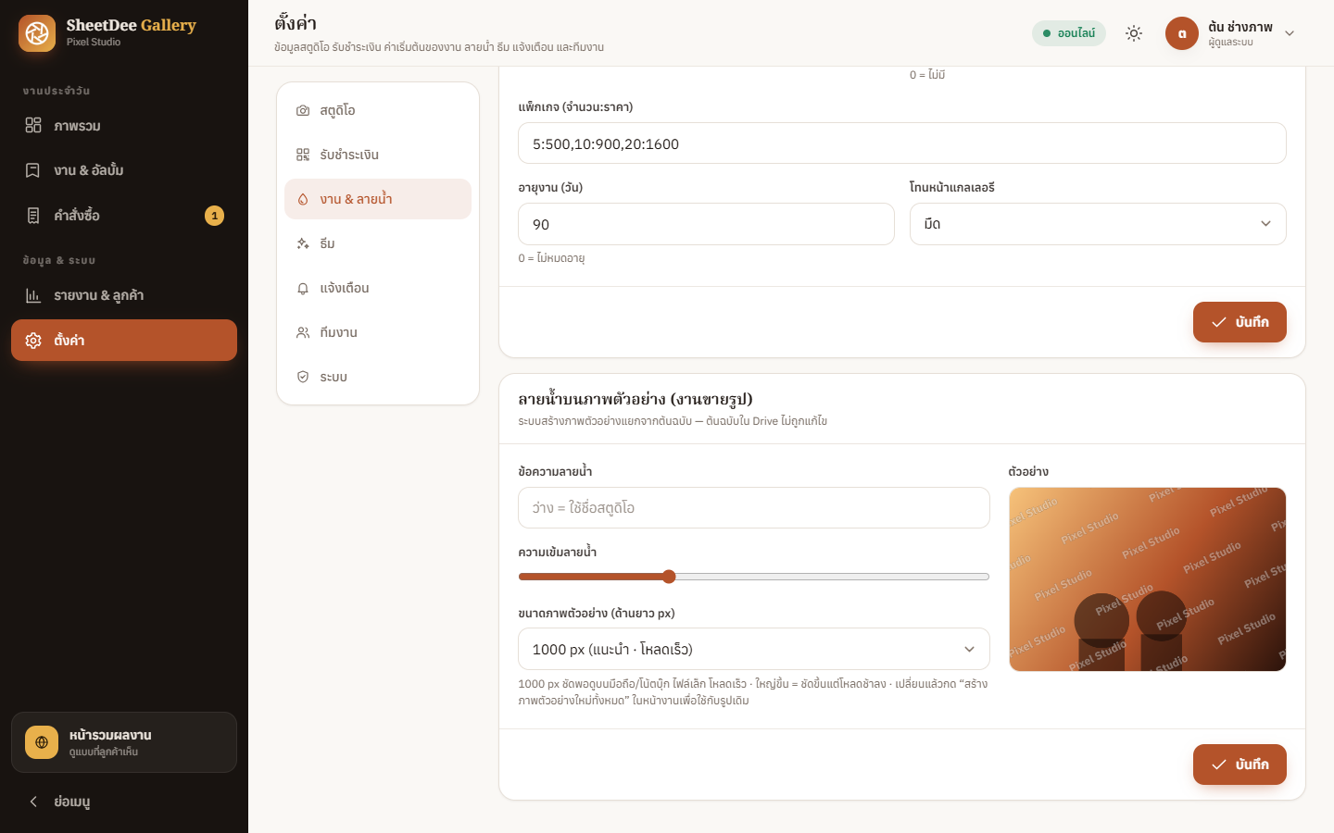Open the ระบบ settings tab
Viewport: 1334px width, 833px height.
[x=378, y=377]
